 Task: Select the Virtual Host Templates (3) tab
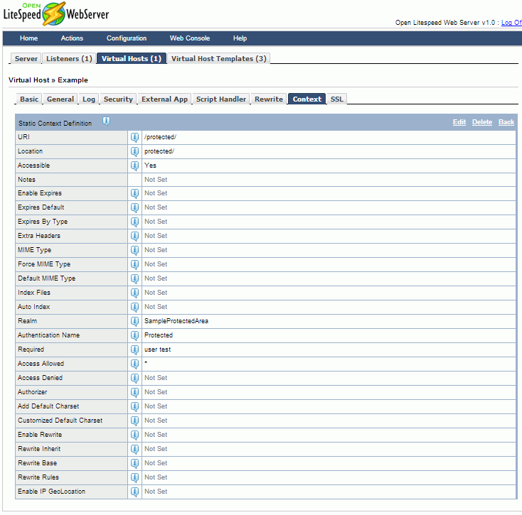(x=218, y=59)
